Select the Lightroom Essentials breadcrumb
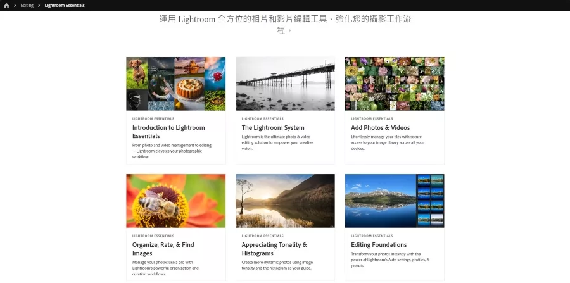570x283 pixels. [x=65, y=6]
